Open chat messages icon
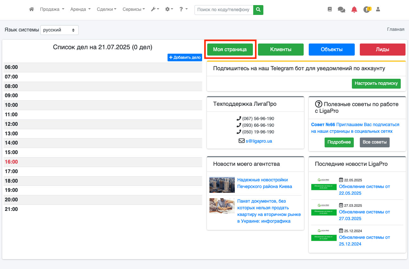409x269 pixels. pos(341,10)
